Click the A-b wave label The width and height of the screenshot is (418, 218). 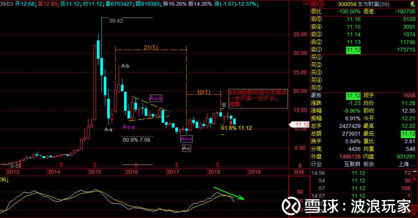(125, 66)
